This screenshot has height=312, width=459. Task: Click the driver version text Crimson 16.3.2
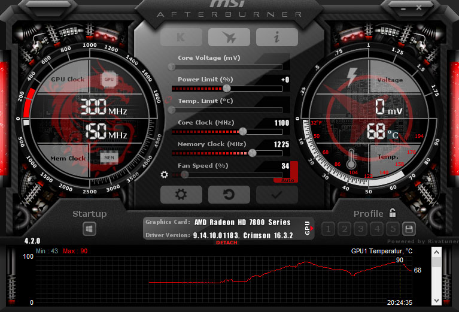(268, 235)
